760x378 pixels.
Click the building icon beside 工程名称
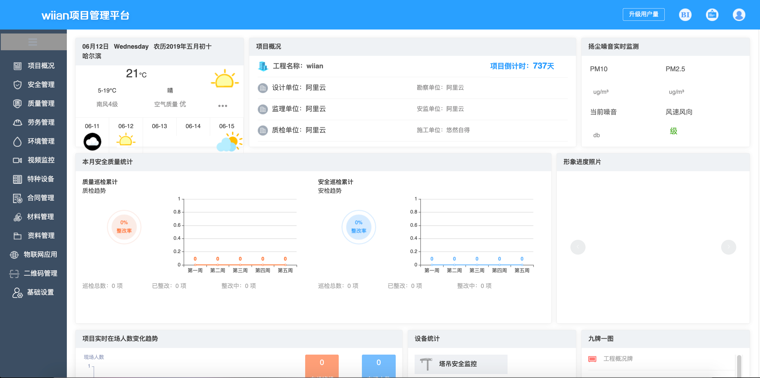(263, 66)
